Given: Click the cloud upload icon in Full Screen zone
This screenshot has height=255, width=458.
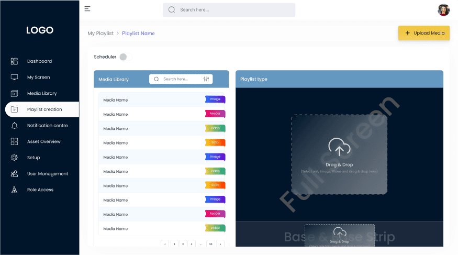Looking at the screenshot, I should coord(339,147).
